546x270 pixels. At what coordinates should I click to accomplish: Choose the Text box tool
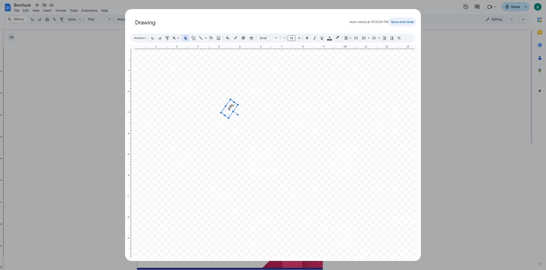pos(211,38)
